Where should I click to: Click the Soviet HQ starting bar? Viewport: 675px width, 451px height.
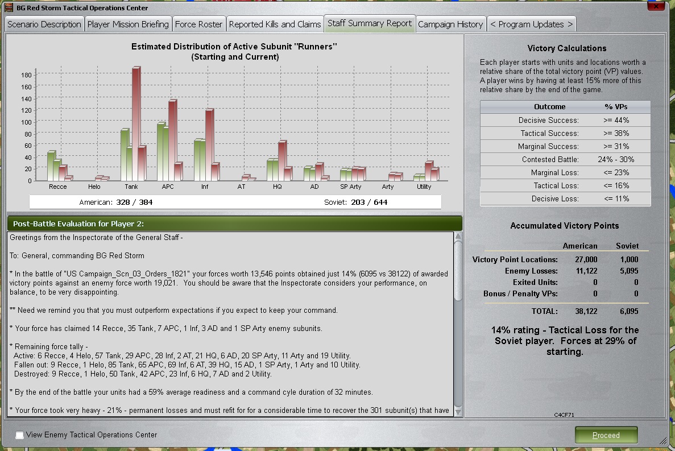[282, 160]
